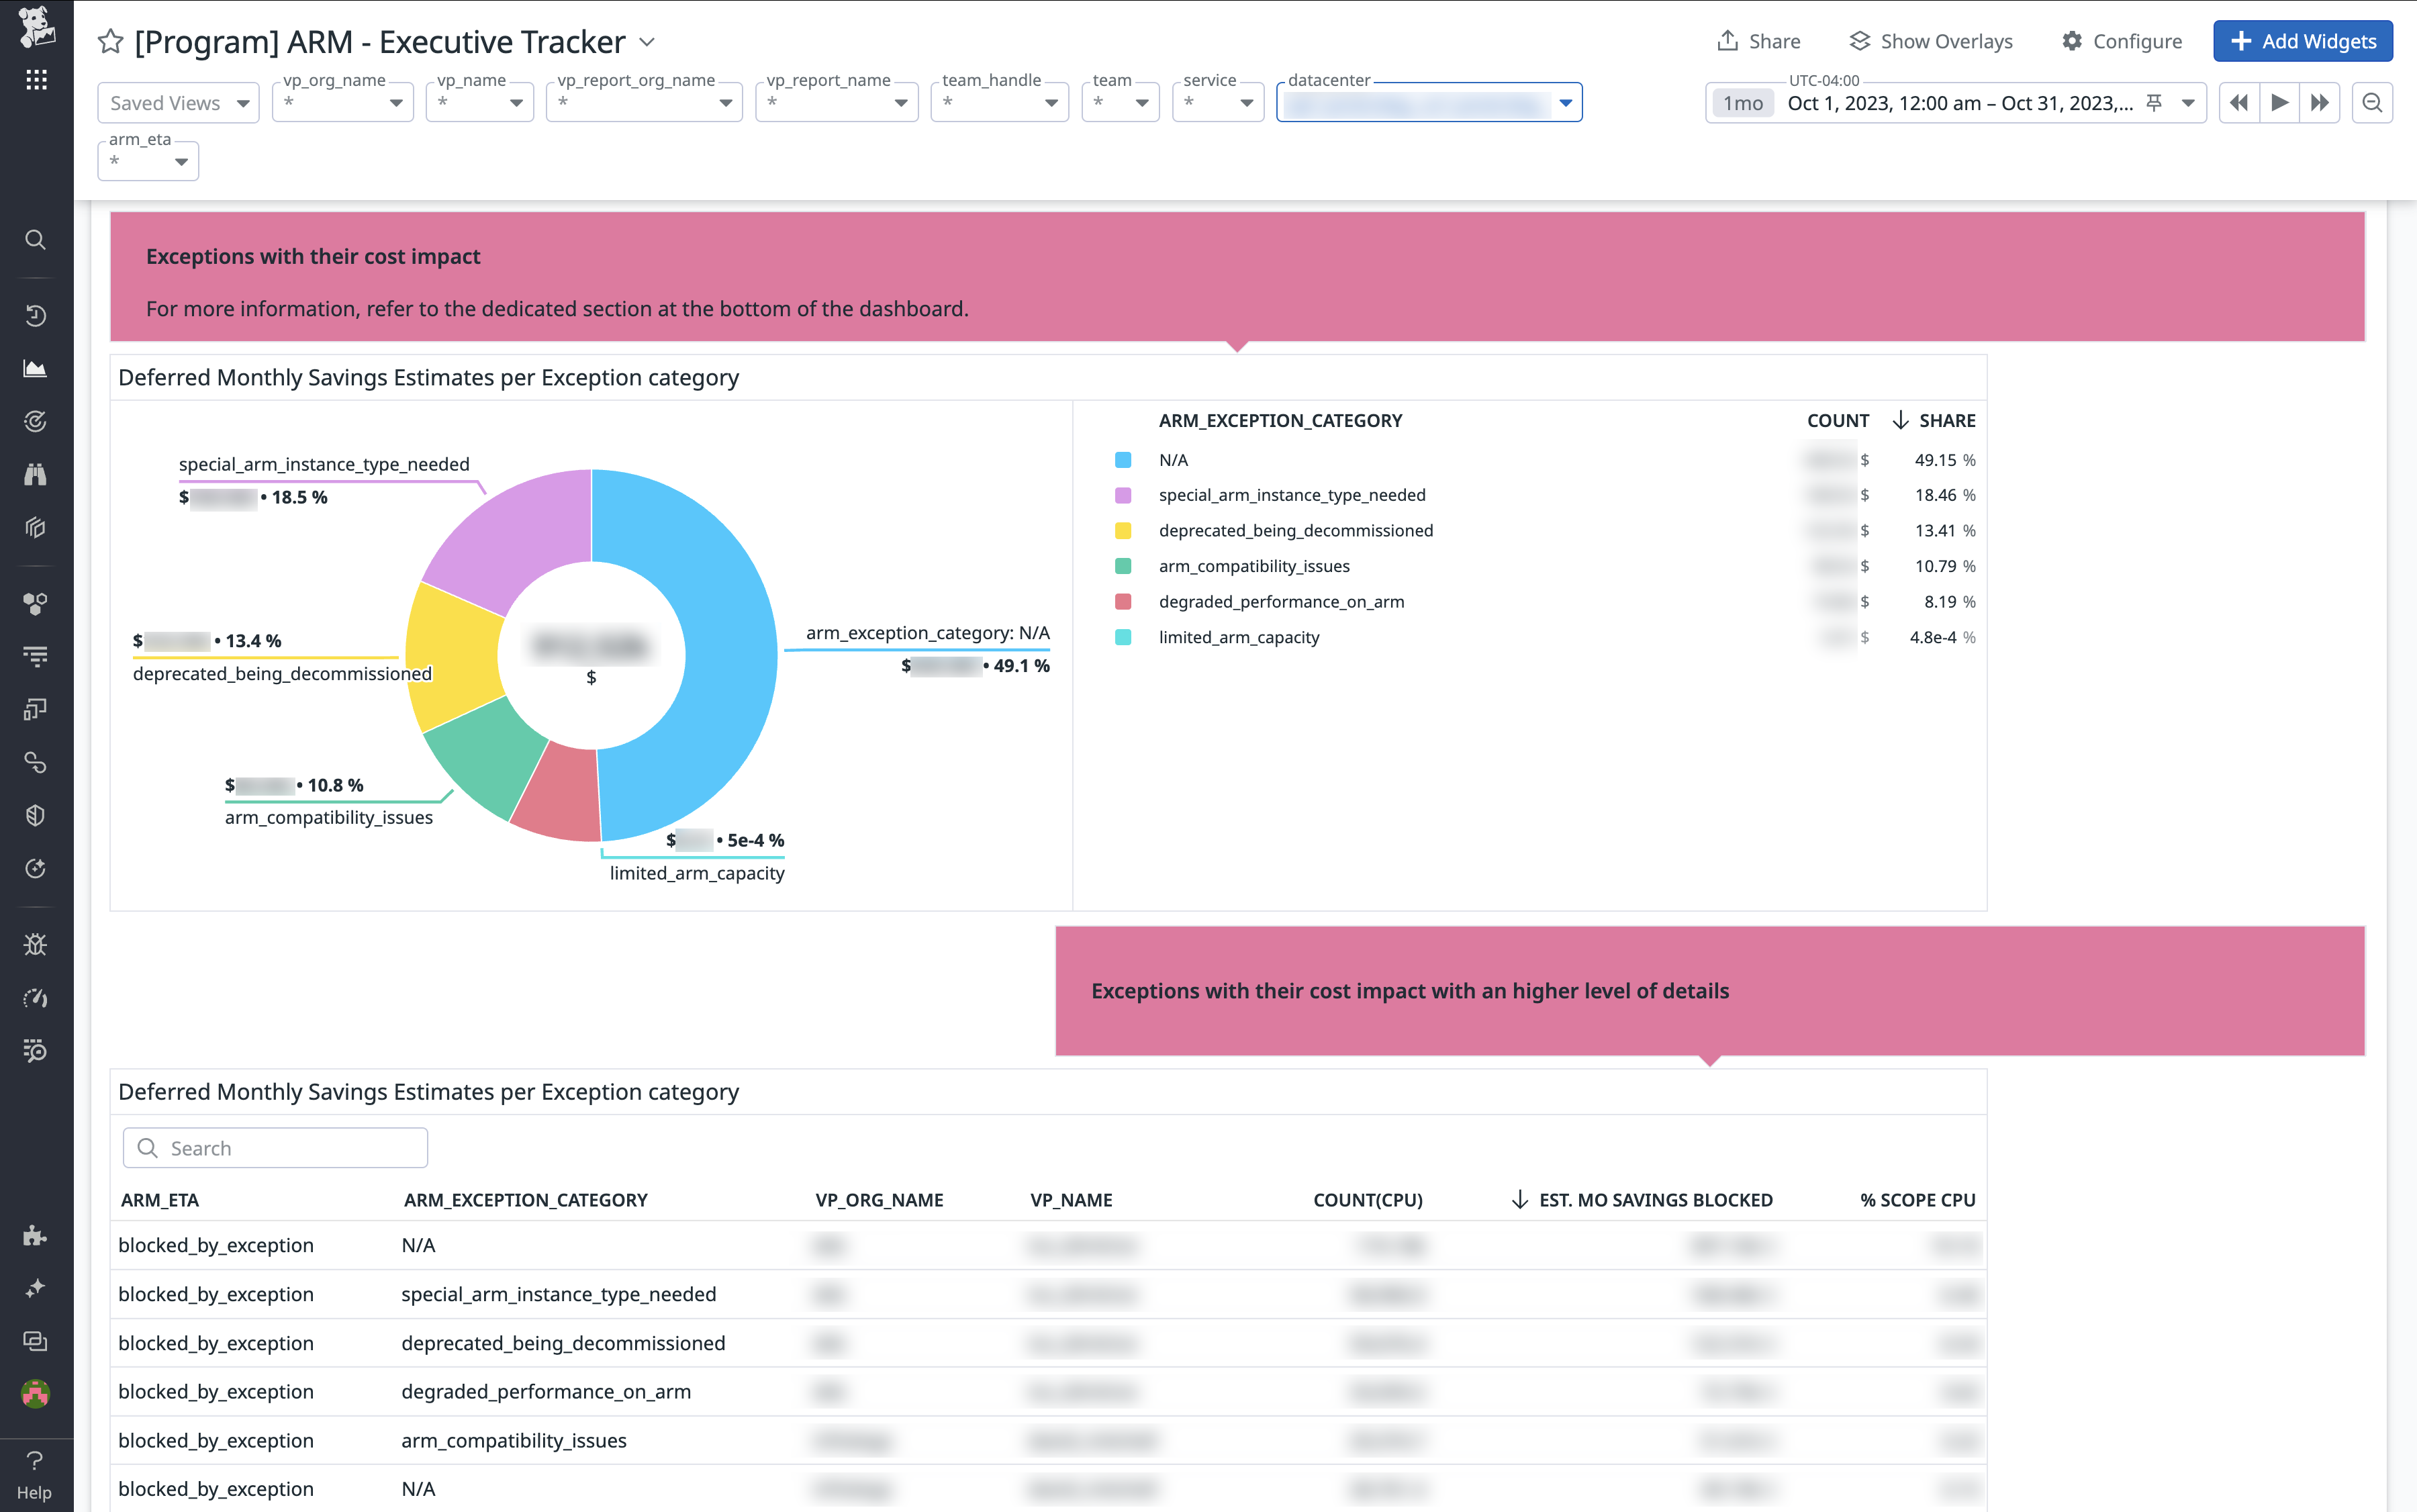The width and height of the screenshot is (2417, 1512).
Task: Open the Security shield section
Action: point(36,814)
